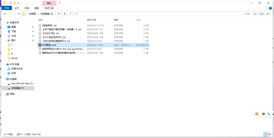274x138 pixels.
Task: Click the Up directory arrow icon
Action: (x=19, y=14)
